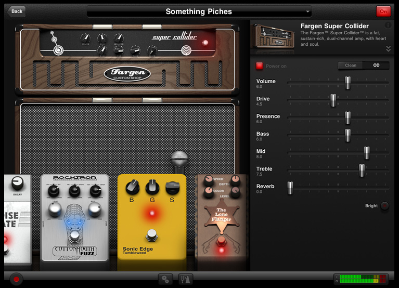Click the Decay knob on noise gate pedal
Screen dimensions: 399x288
(17, 184)
